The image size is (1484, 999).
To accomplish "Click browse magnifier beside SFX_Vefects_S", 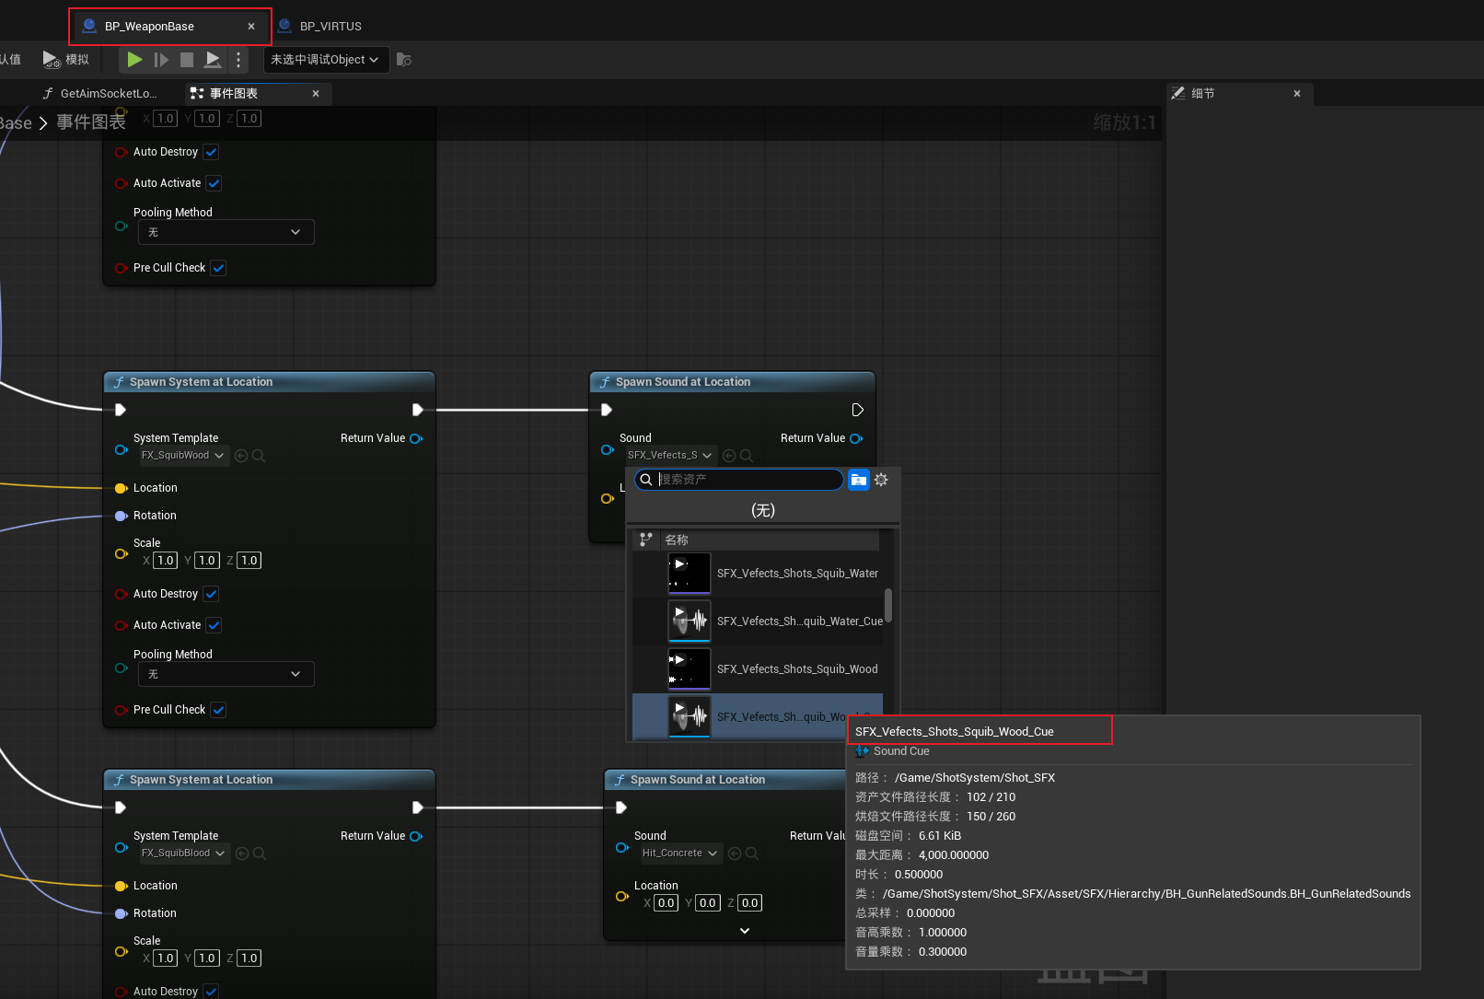I will tap(747, 456).
